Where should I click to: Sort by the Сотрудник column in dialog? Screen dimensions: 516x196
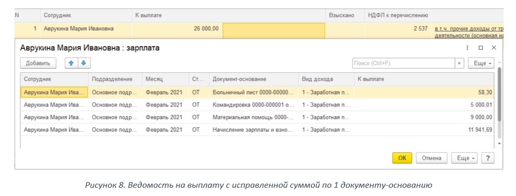click(x=54, y=79)
